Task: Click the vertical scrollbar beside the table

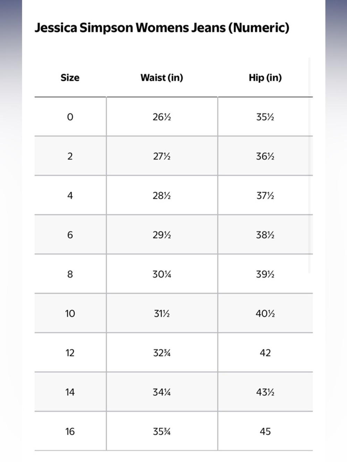Action: (309, 165)
